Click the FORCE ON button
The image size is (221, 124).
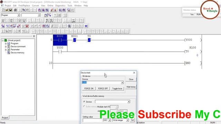(89, 89)
